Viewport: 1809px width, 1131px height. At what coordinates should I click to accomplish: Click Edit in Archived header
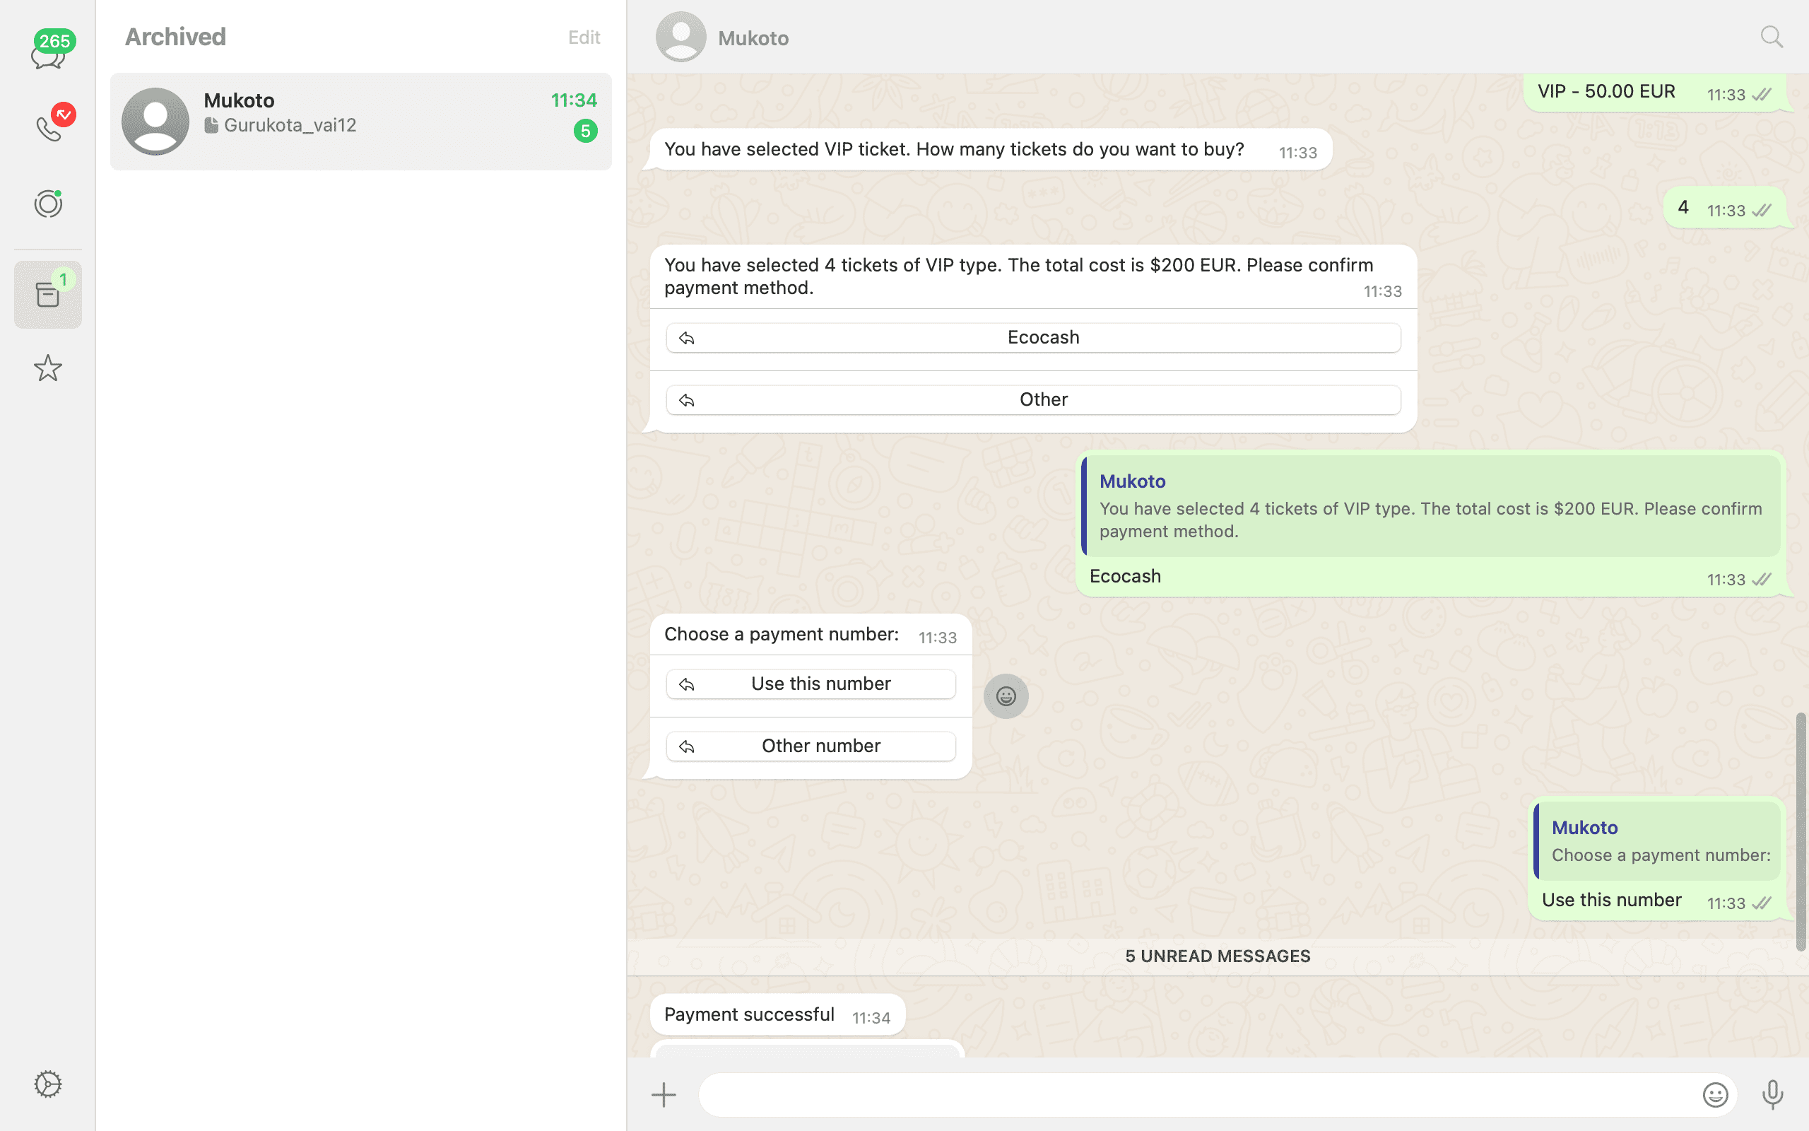584,37
